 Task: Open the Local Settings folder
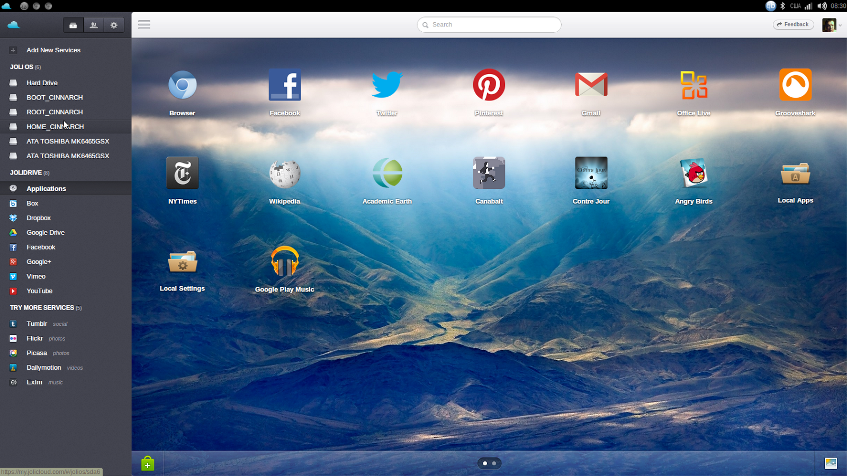(182, 261)
